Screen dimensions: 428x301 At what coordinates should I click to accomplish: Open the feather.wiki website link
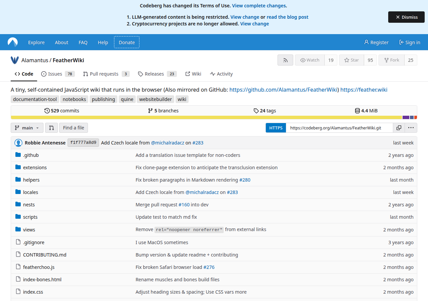[x=364, y=90]
